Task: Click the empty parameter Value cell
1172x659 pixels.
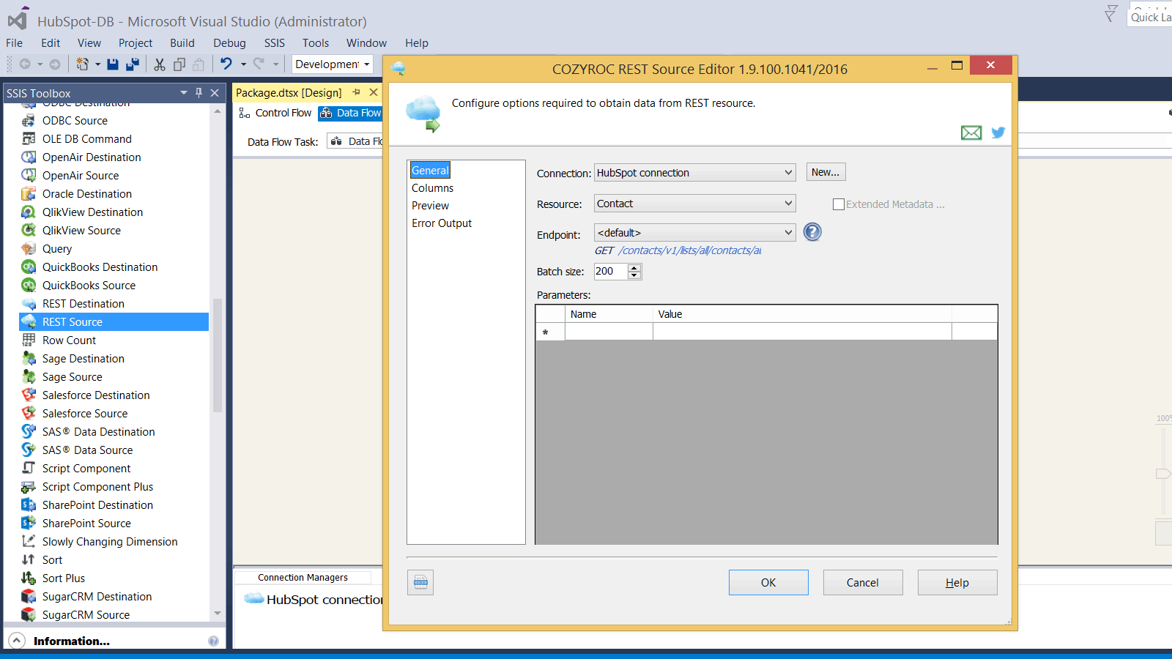Action: coord(802,332)
